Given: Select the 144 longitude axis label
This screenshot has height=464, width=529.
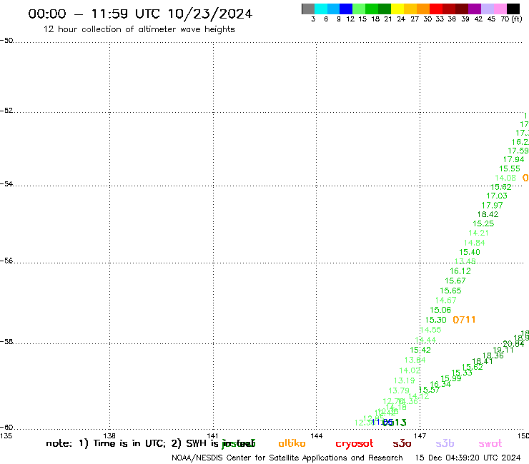Looking at the screenshot, I should pyautogui.click(x=317, y=436).
